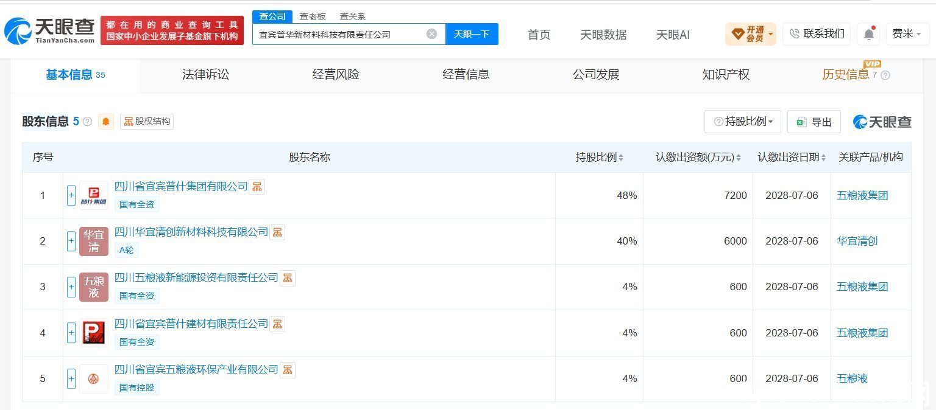This screenshot has height=410, width=936.
Task: Click the 联系我们 button
Action: pos(817,34)
